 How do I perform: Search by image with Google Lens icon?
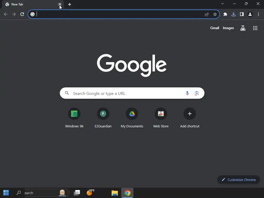197,93
